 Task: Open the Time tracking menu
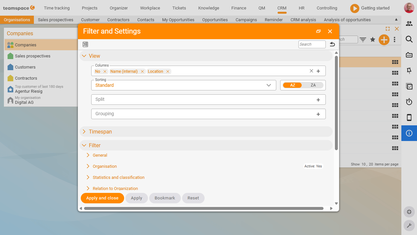coord(57,8)
